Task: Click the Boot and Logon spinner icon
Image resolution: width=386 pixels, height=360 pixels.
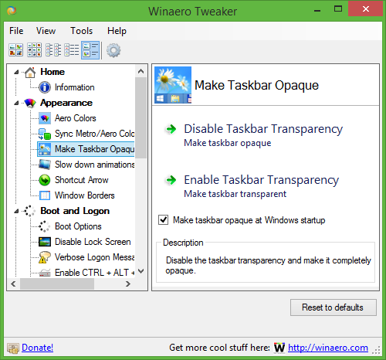Action: (29, 211)
